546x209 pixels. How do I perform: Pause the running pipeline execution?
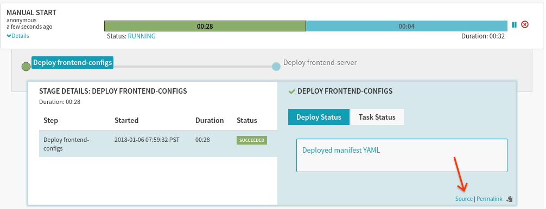point(514,25)
